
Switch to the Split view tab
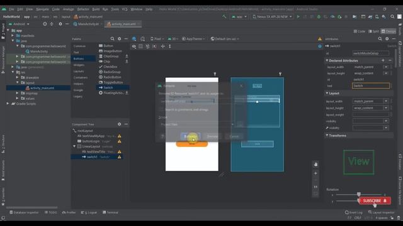pyautogui.click(x=373, y=31)
